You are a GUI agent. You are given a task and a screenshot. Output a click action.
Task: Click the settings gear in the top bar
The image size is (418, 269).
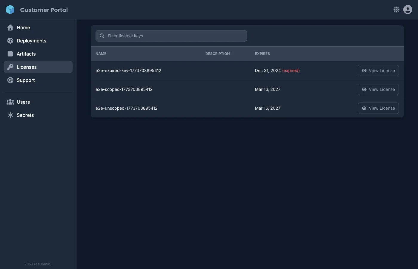(397, 9)
